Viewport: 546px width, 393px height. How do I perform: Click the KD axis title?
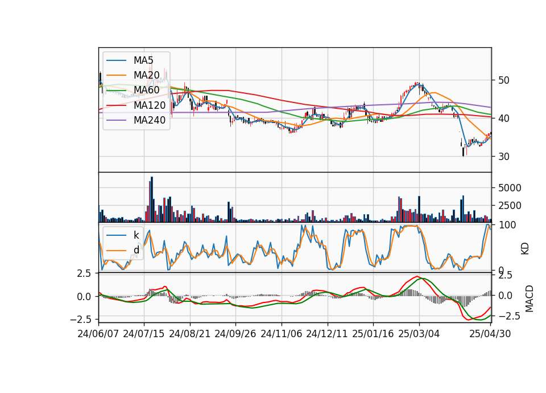[525, 249]
